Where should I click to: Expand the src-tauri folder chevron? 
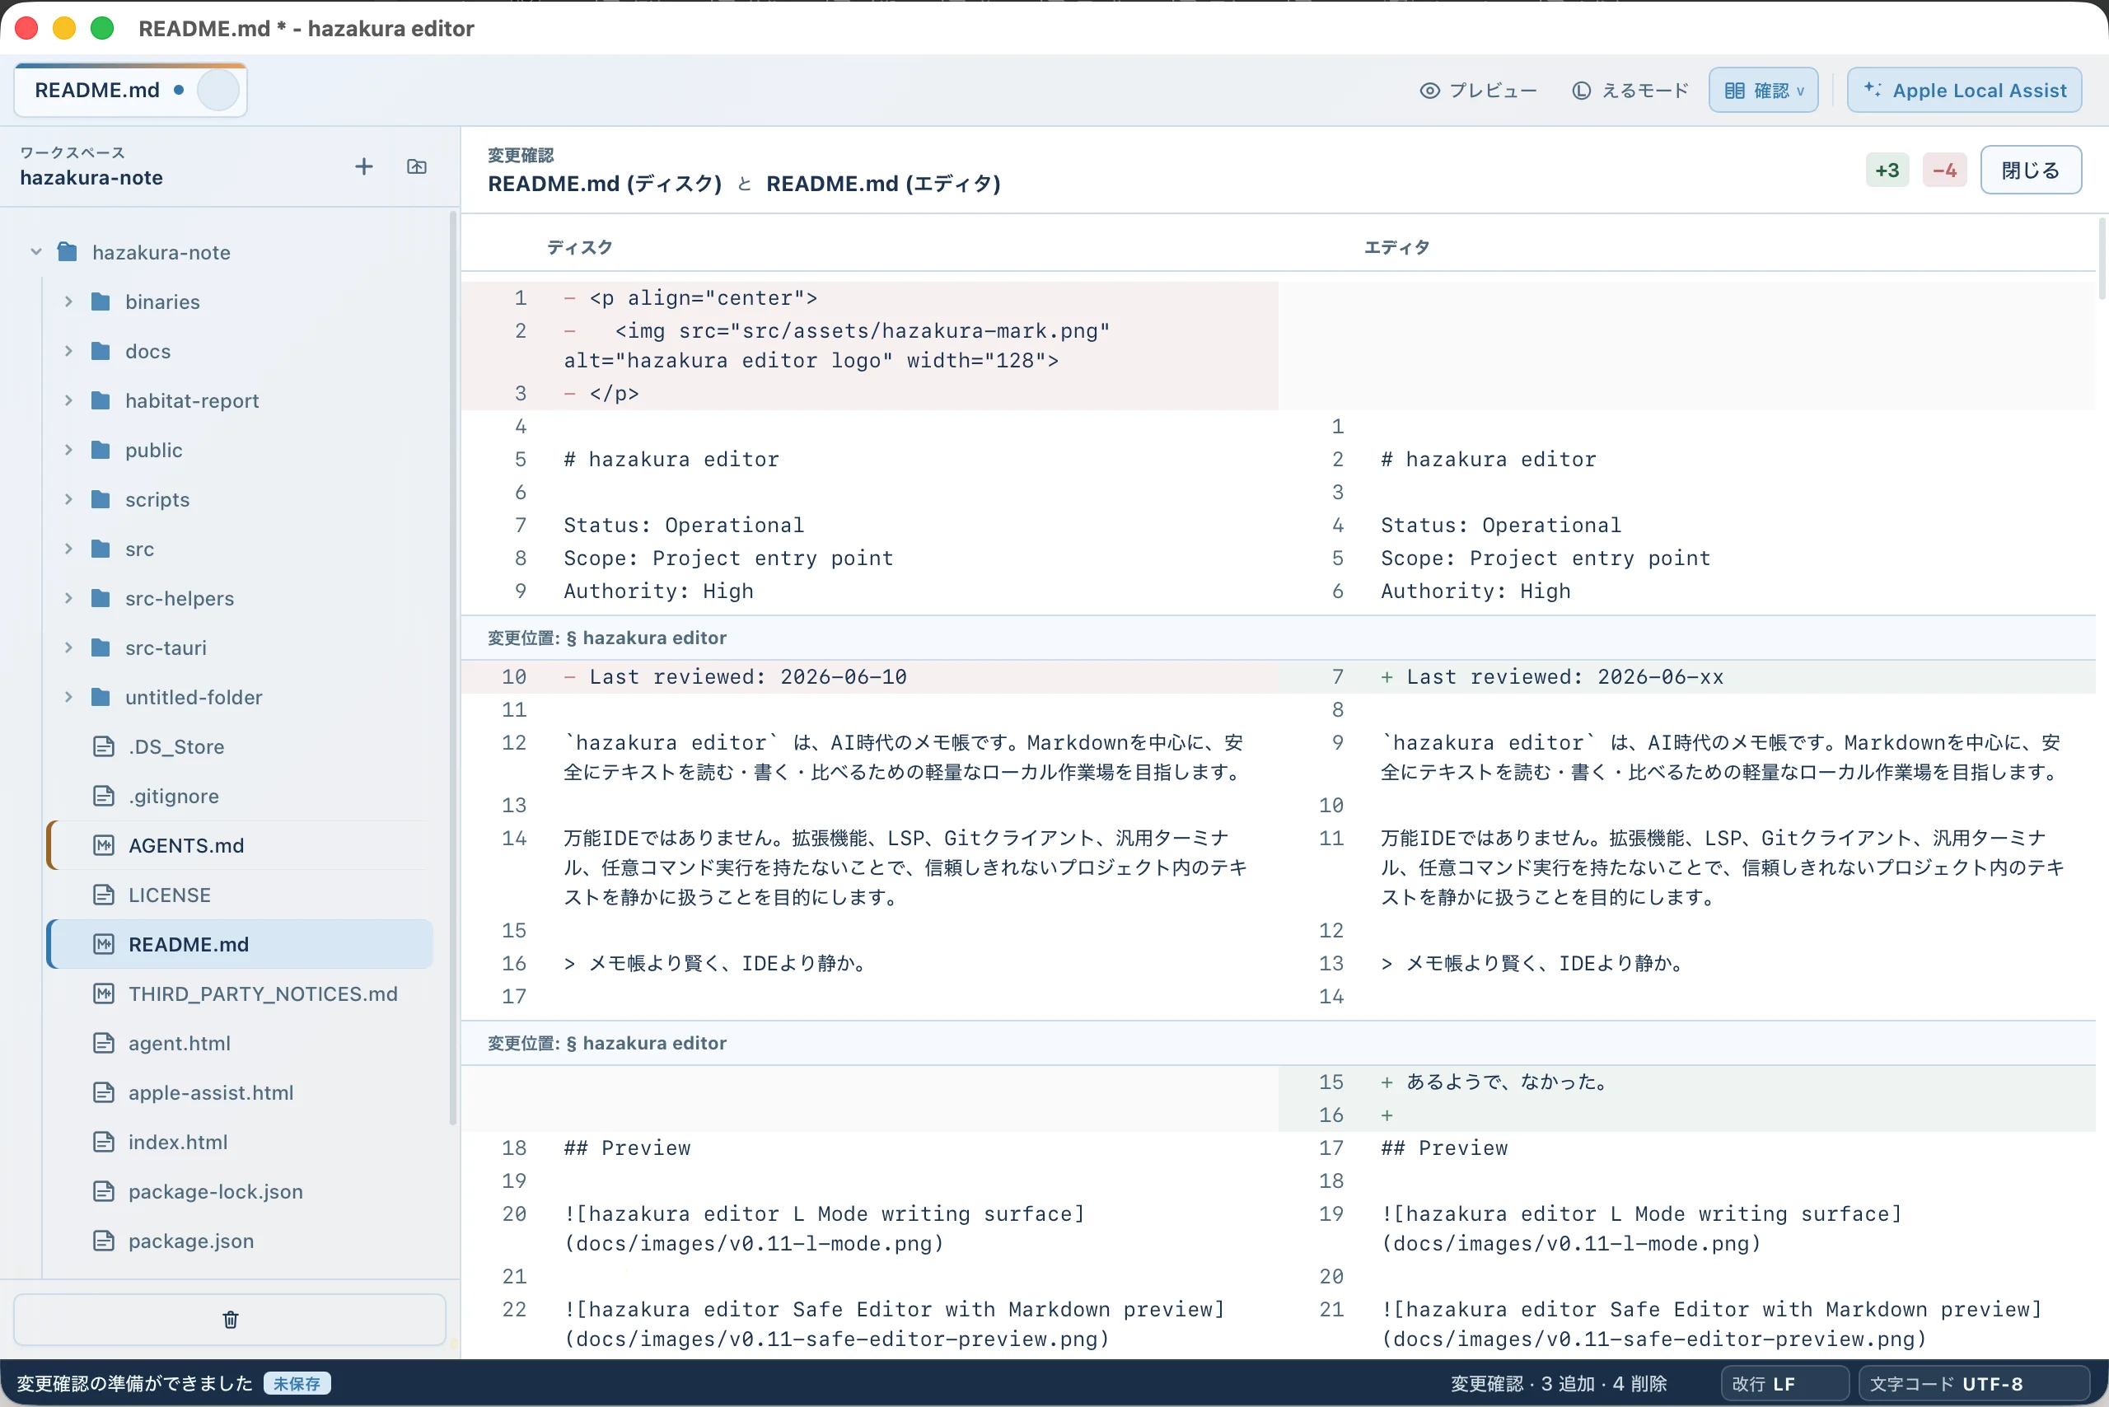click(x=68, y=647)
